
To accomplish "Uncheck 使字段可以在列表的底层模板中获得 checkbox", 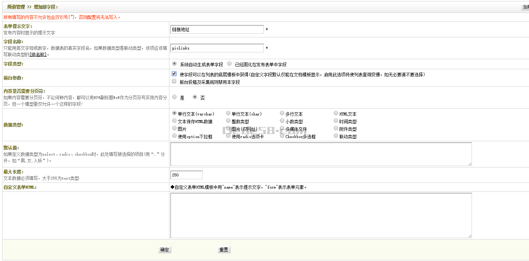I will (x=174, y=74).
